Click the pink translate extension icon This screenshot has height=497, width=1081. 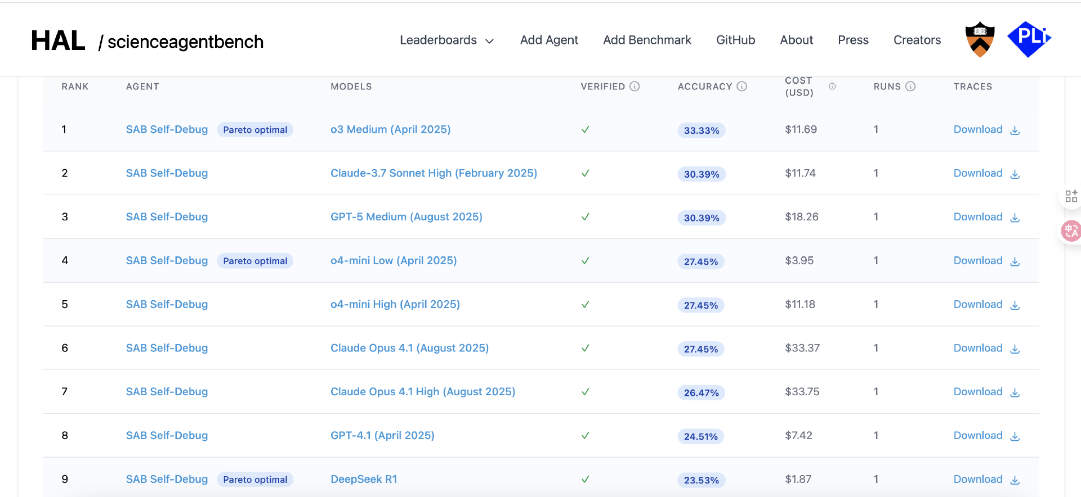coord(1071,231)
